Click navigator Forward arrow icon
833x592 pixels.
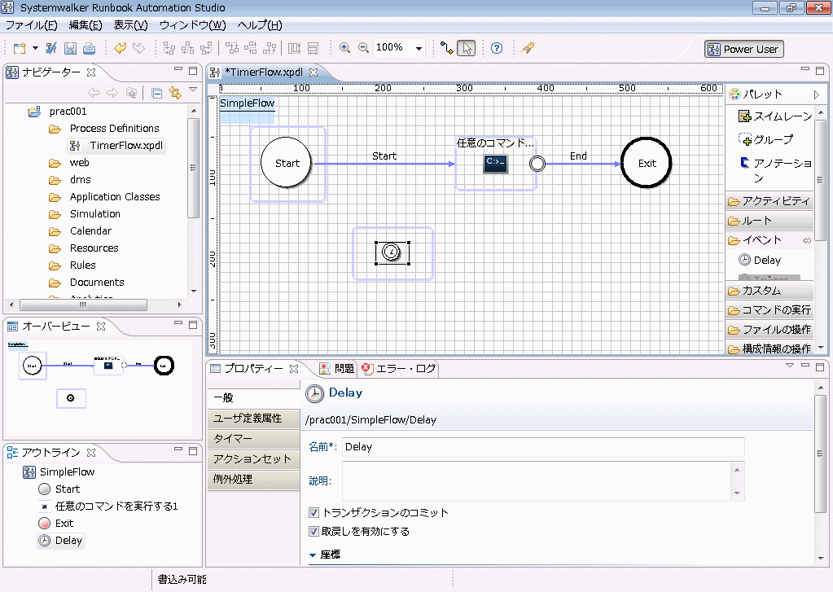pyautogui.click(x=112, y=93)
